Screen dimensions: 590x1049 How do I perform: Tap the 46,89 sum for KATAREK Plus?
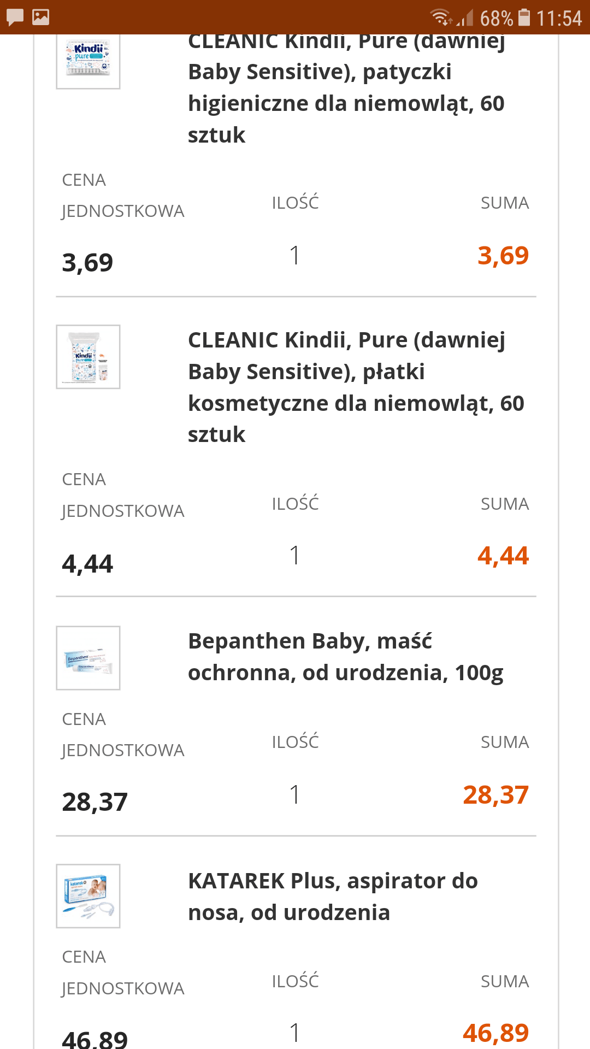495,1033
